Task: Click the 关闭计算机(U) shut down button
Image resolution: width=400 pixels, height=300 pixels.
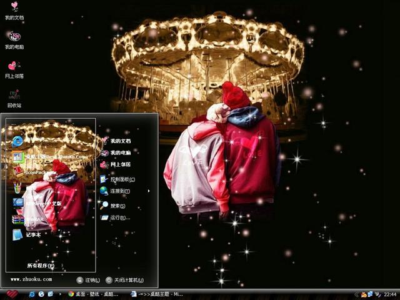Action: pyautogui.click(x=125, y=280)
